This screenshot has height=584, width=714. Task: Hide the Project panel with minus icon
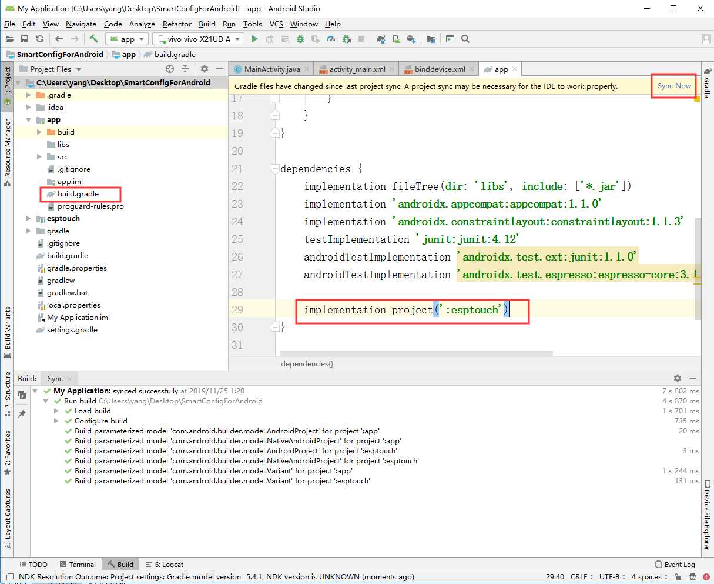click(x=219, y=69)
